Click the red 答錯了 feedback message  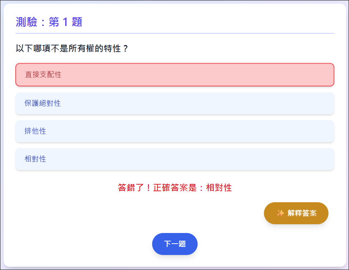[x=175, y=188]
